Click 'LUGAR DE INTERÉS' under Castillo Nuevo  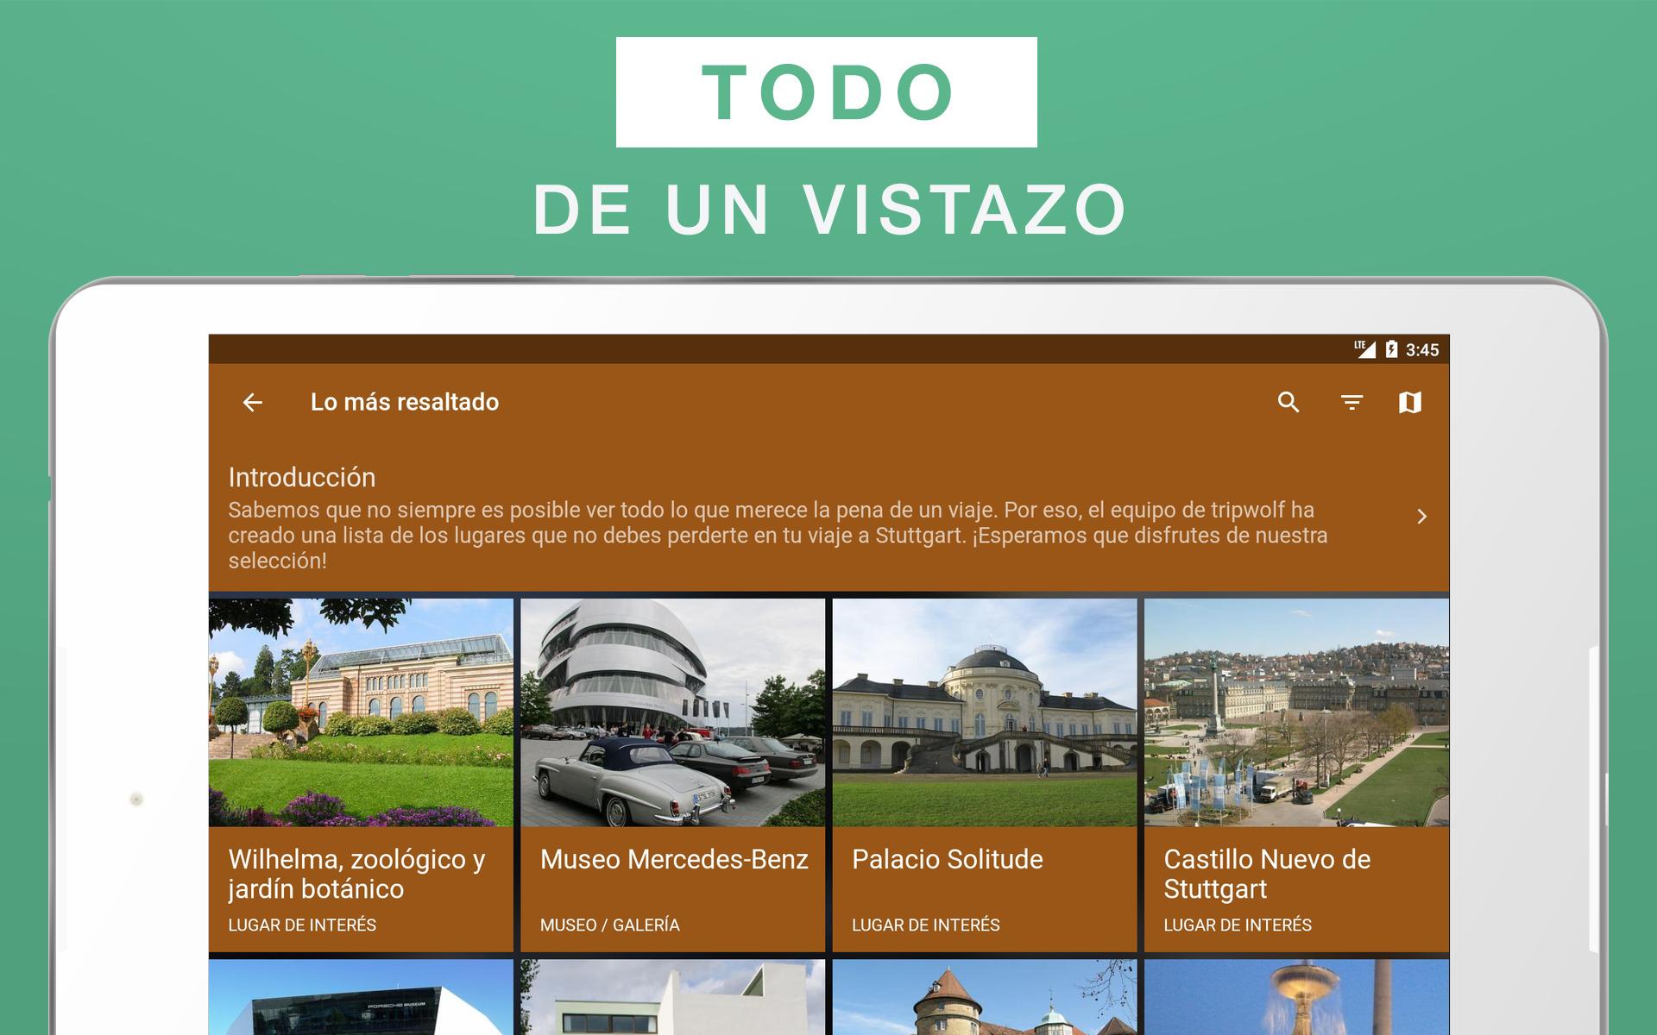[1238, 925]
